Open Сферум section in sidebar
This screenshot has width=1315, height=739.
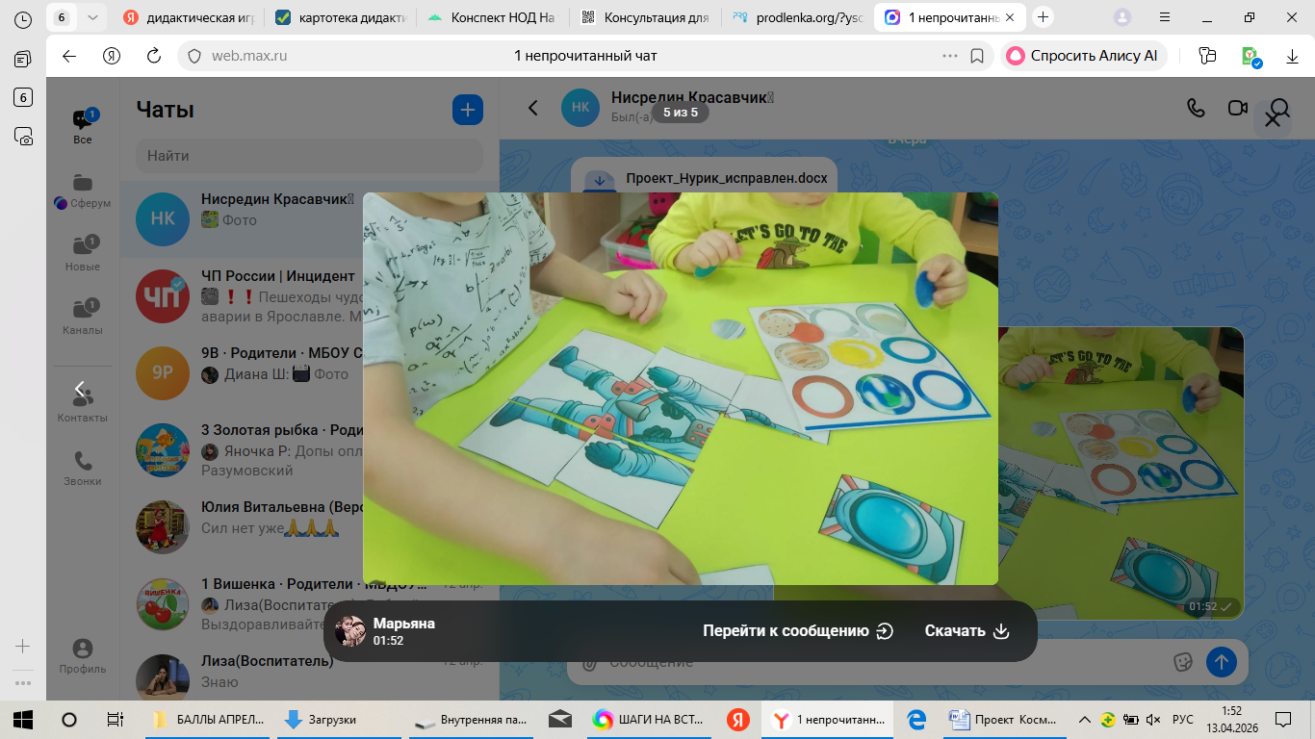click(83, 191)
